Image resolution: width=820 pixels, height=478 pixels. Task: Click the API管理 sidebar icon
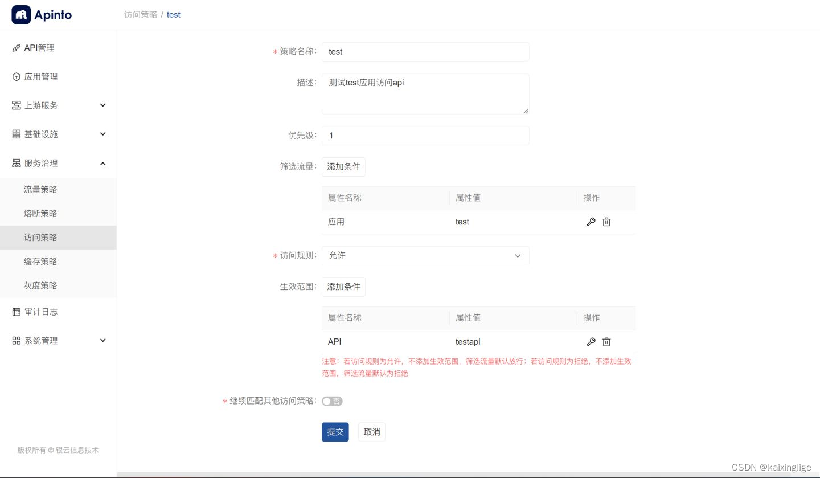click(16, 48)
